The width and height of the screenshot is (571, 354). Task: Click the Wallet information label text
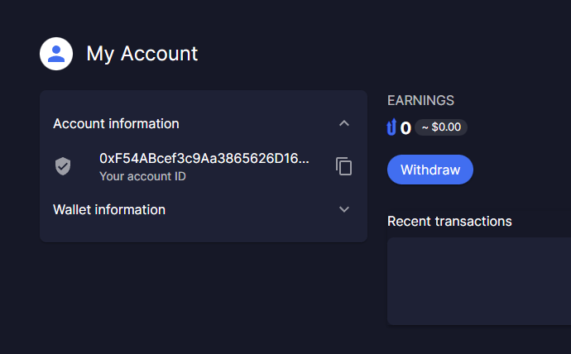[x=109, y=210]
